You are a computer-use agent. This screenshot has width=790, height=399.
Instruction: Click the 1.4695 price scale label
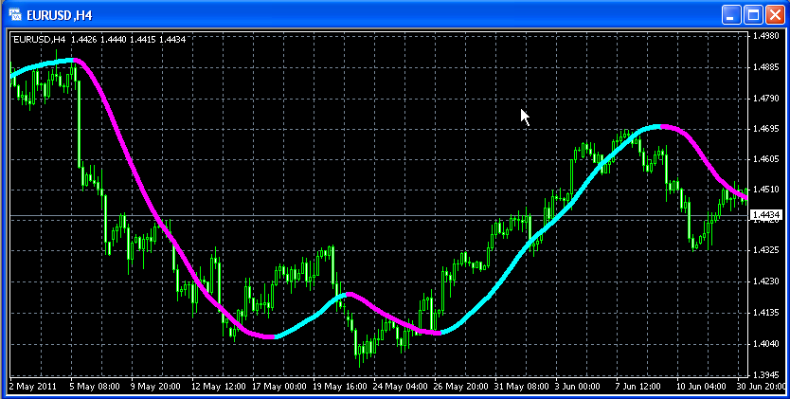(x=767, y=129)
